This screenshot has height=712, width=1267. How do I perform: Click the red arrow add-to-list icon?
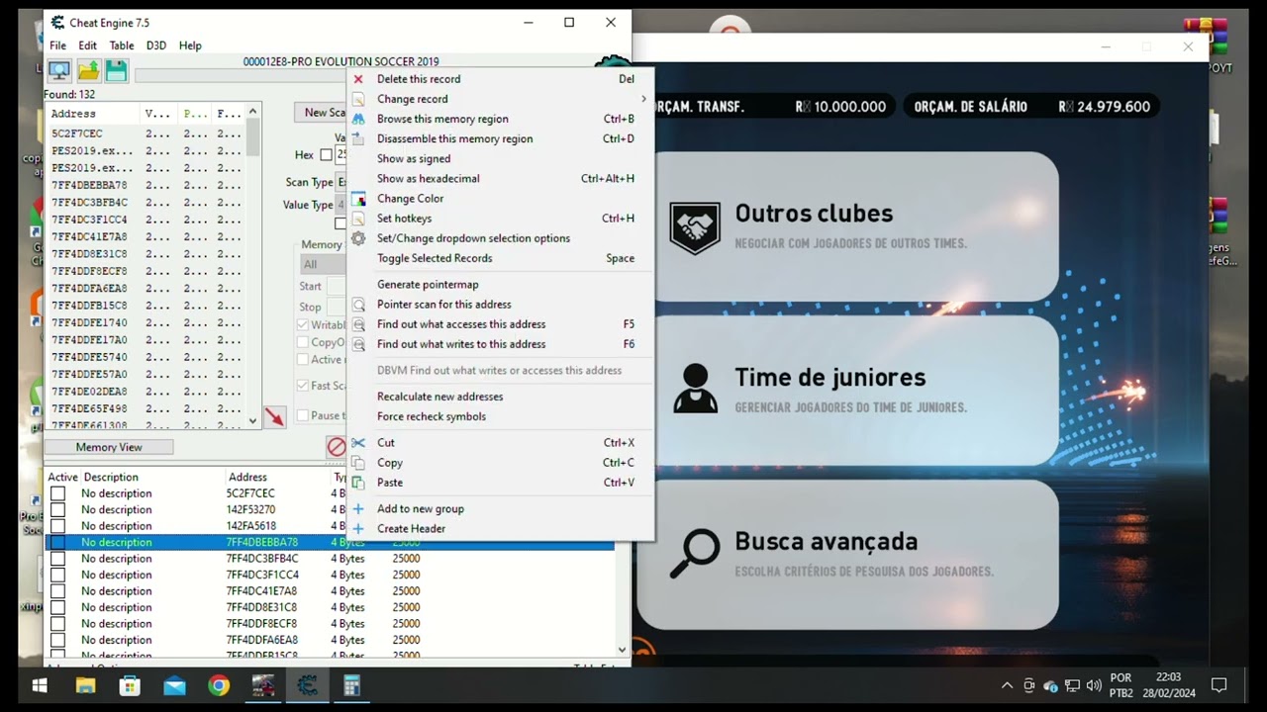tap(274, 417)
